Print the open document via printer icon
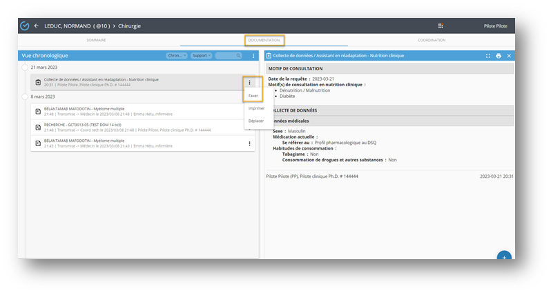This screenshot has height=295, width=551. pyautogui.click(x=499, y=55)
